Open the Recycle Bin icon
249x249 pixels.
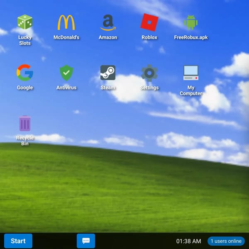click(25, 123)
